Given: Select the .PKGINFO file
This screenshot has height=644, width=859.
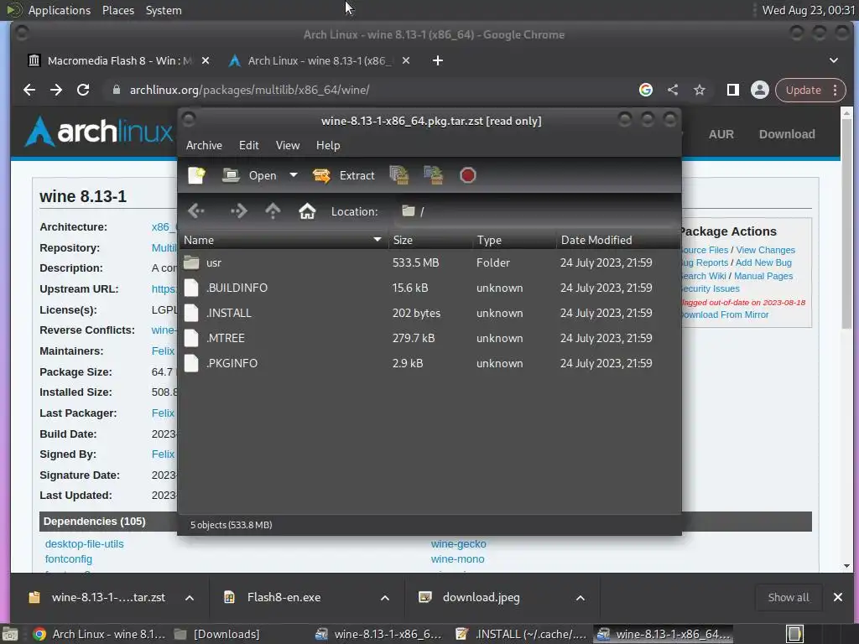Looking at the screenshot, I should tap(429, 364).
